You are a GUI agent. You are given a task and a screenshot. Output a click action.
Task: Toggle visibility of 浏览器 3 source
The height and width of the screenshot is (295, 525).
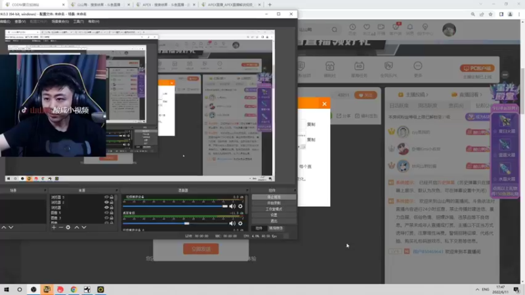(x=106, y=197)
